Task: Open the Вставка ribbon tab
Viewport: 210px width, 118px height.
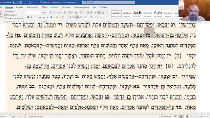Action: 20,7
